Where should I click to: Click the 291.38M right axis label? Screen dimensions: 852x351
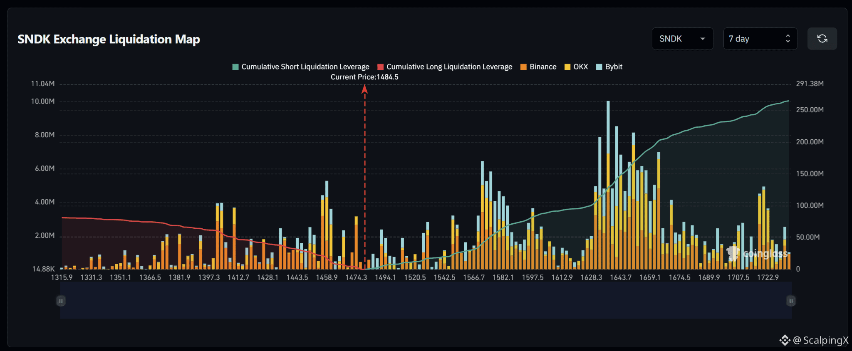[810, 84]
